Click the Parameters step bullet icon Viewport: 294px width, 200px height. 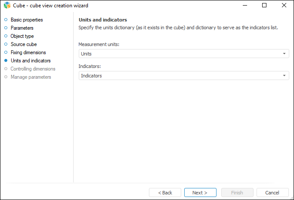tap(6, 28)
